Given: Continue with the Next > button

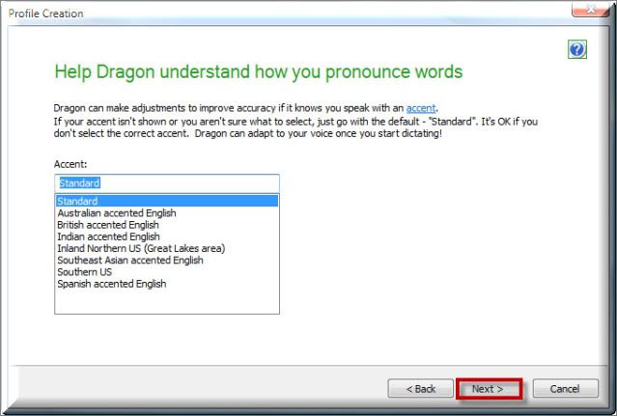Looking at the screenshot, I should coord(488,389).
